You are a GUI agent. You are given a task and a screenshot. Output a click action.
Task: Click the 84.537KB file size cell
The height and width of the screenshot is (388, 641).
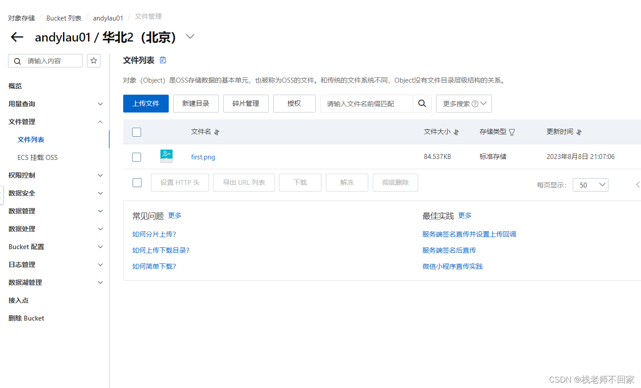click(x=437, y=157)
